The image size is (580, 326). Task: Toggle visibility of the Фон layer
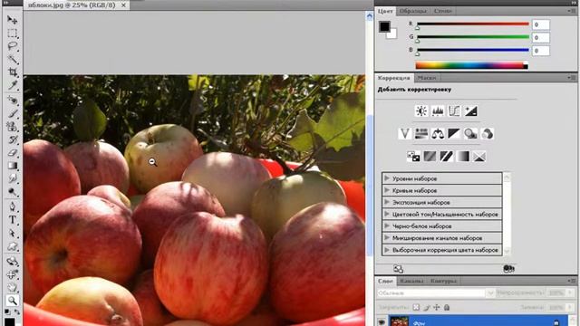click(x=382, y=322)
